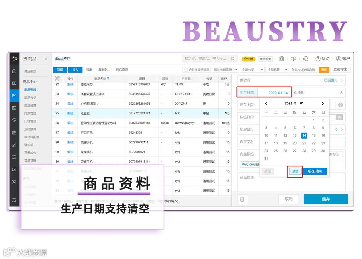Viewport: 362px width, 259px height.
Task: Click 关闭 in date picker
Action: 268,171
